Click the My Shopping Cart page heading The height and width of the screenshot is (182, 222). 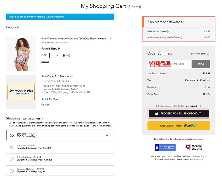pos(111,6)
